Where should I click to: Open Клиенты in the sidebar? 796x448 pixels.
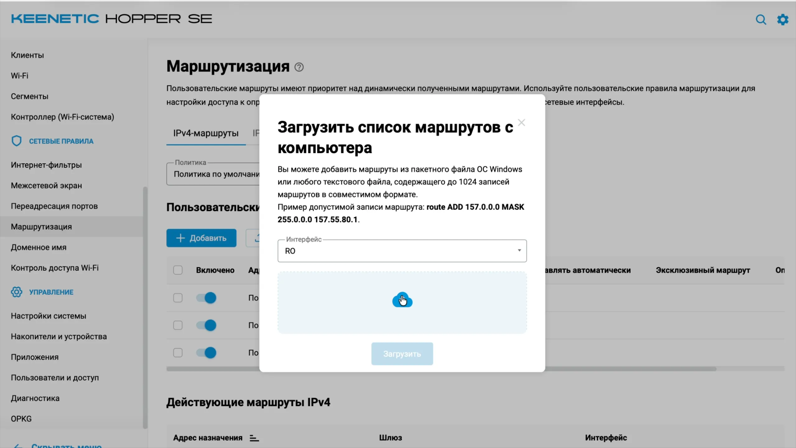click(27, 55)
